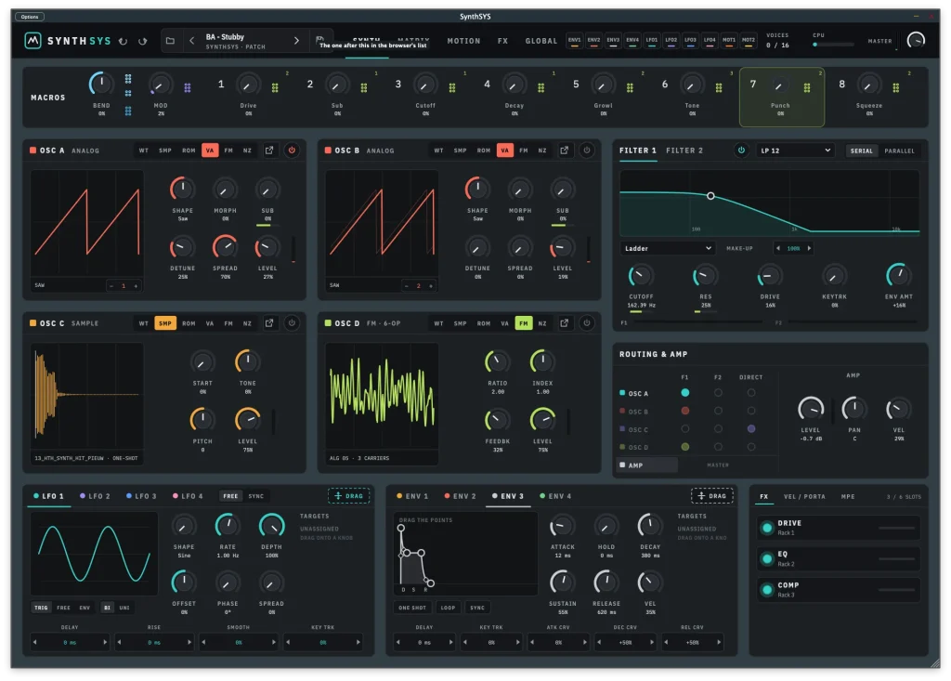Route OSC D to DIRECT output

(751, 447)
